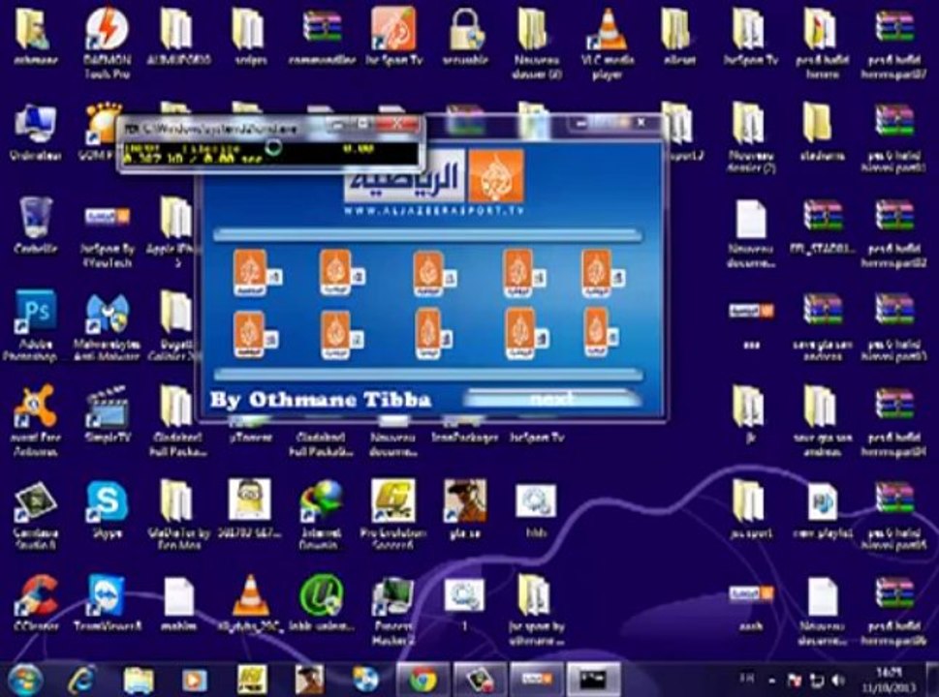Screen dimensions: 939x697
Task: Open Al Jazeera Sport channel 6 icon
Action: pyautogui.click(x=256, y=335)
